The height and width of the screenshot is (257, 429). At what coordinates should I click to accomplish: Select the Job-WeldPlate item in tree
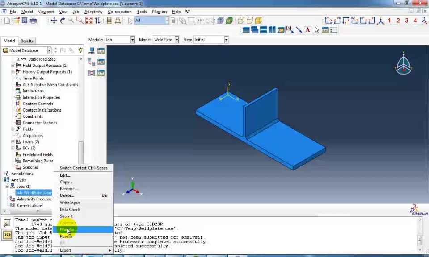coord(34,193)
